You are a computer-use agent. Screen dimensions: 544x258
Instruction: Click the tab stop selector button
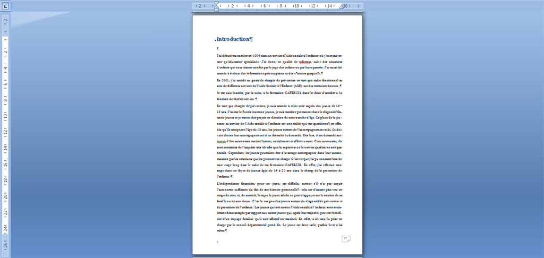tap(5, 6)
